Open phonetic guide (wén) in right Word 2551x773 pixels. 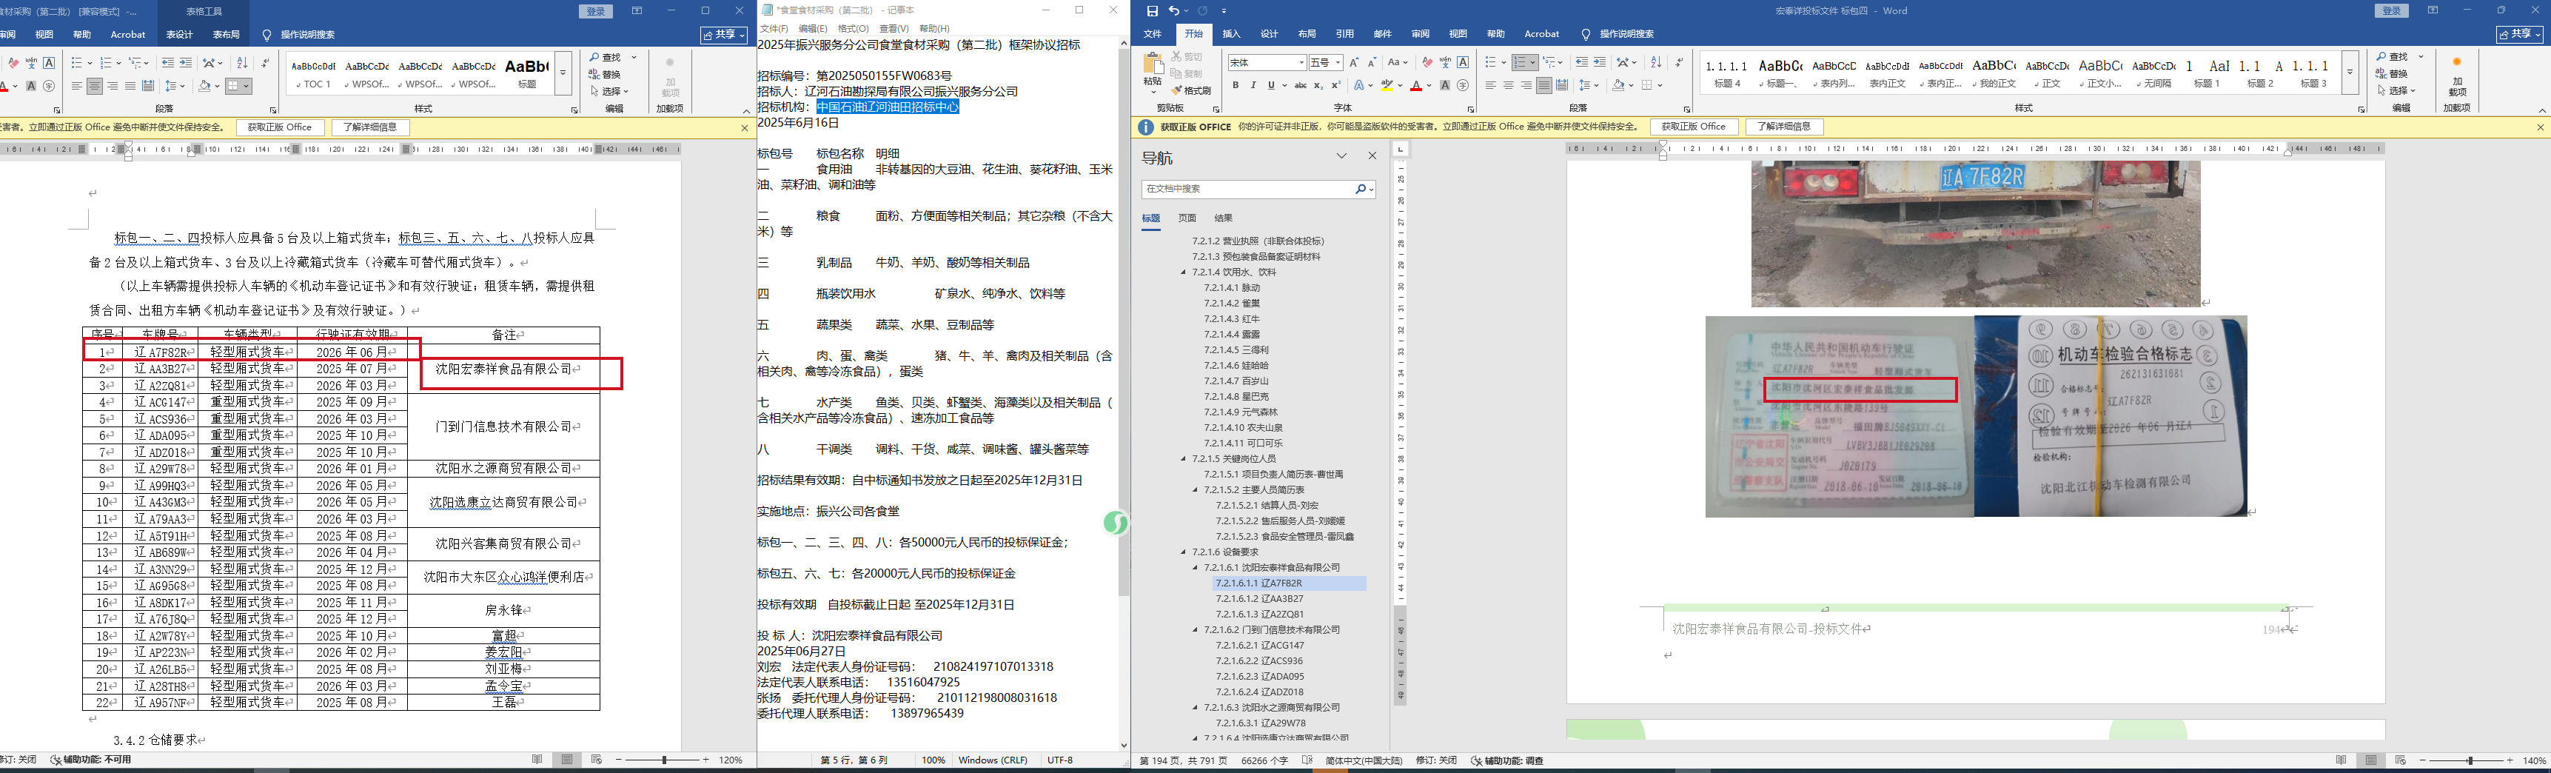[1445, 62]
